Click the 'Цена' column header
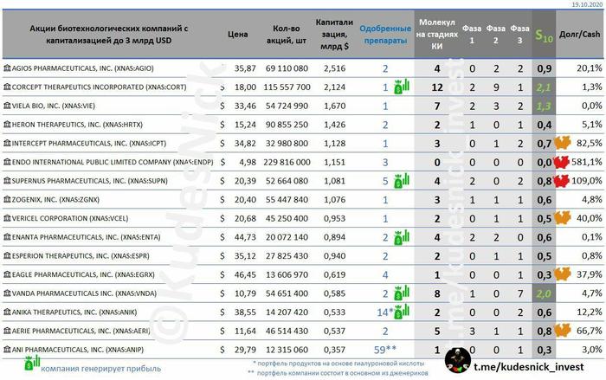 click(237, 35)
